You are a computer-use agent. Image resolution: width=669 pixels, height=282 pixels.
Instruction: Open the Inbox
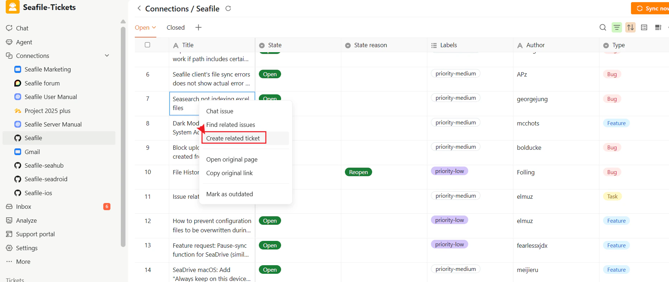coord(23,207)
